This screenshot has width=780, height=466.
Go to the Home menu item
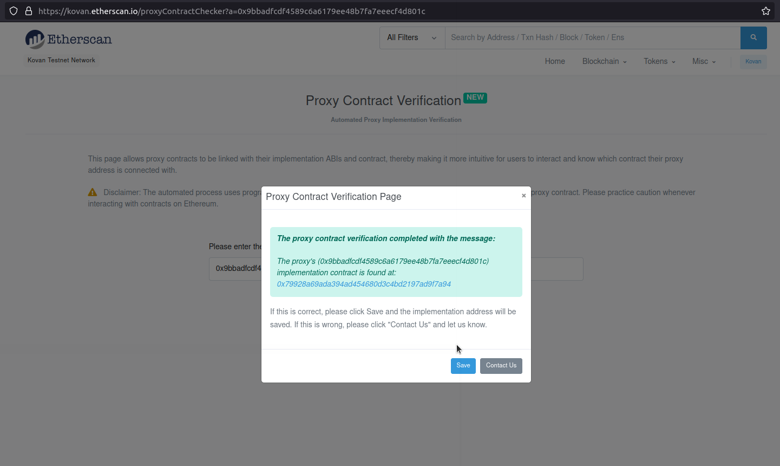[555, 61]
